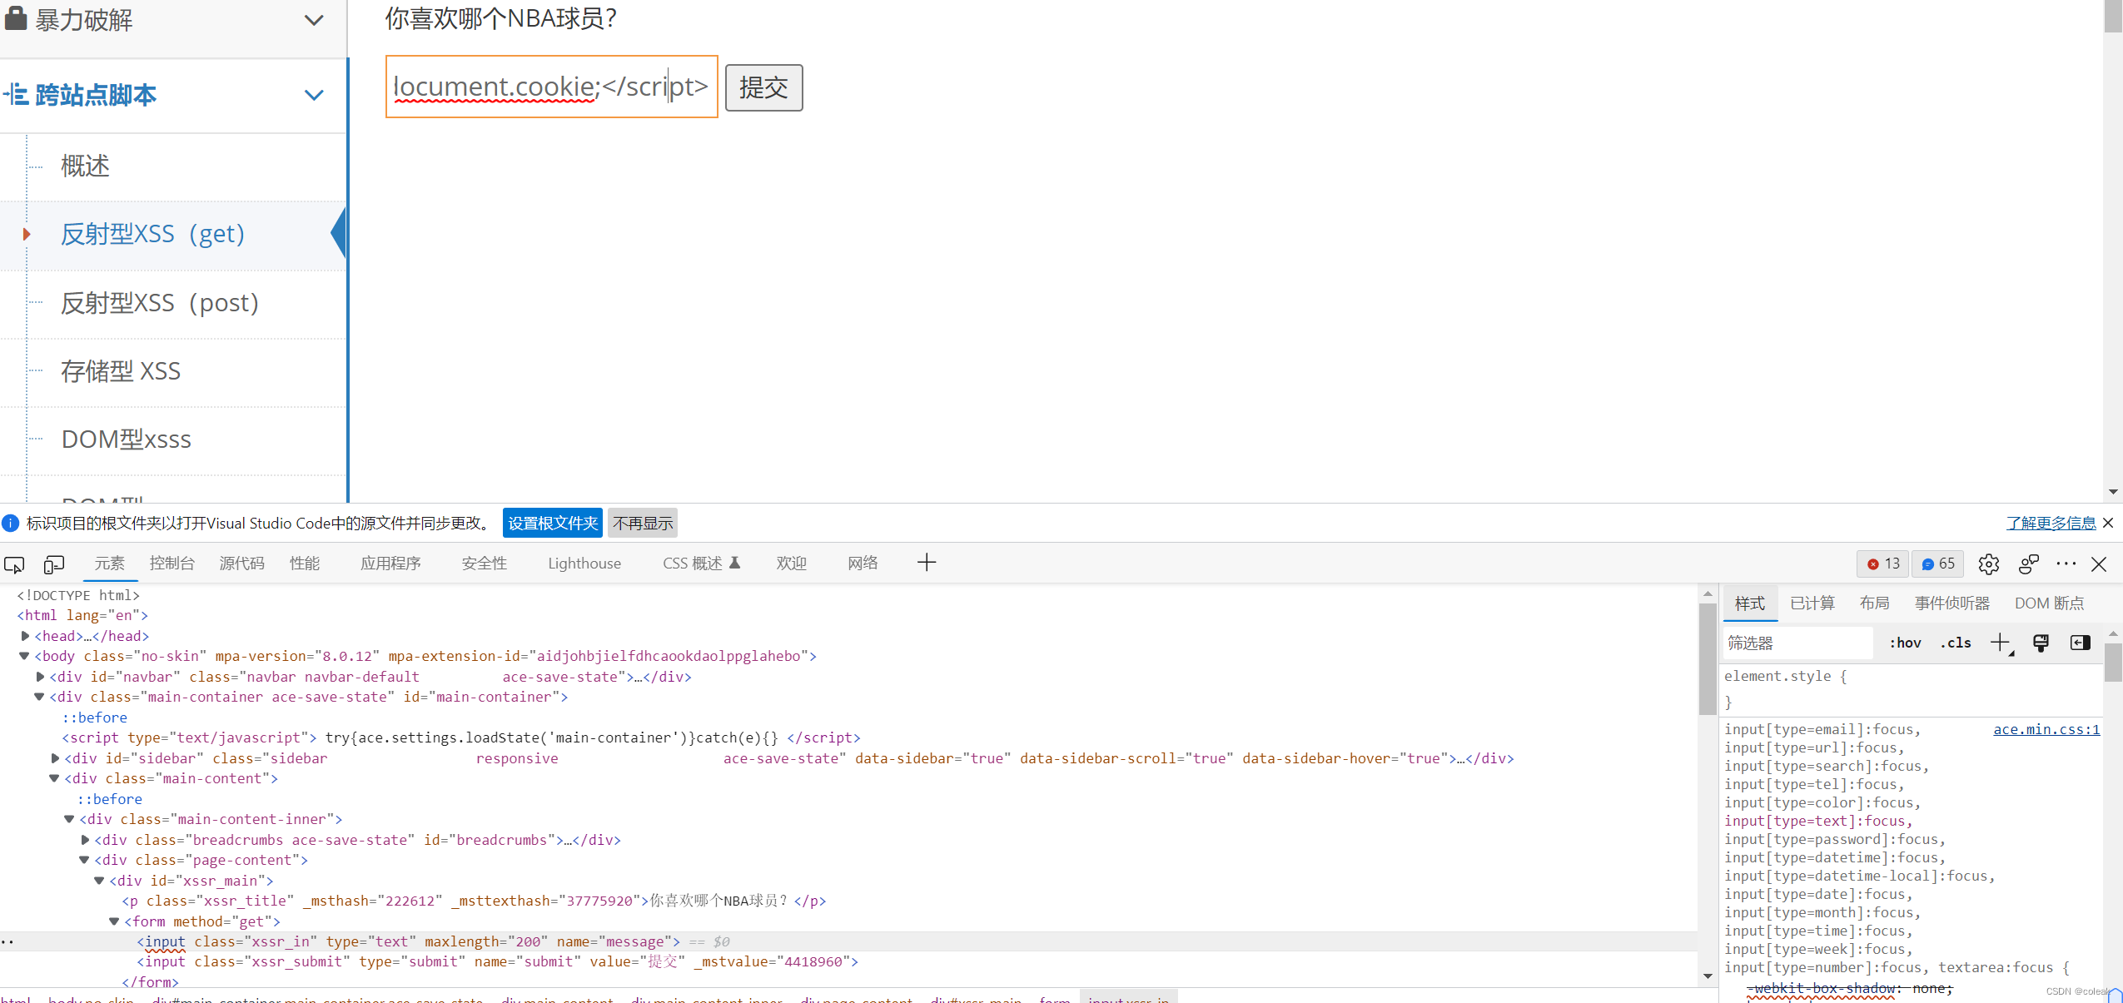The image size is (2123, 1003).
Task: Collapse the 跨站点脚本 sidebar section chevron
Action: tap(314, 95)
